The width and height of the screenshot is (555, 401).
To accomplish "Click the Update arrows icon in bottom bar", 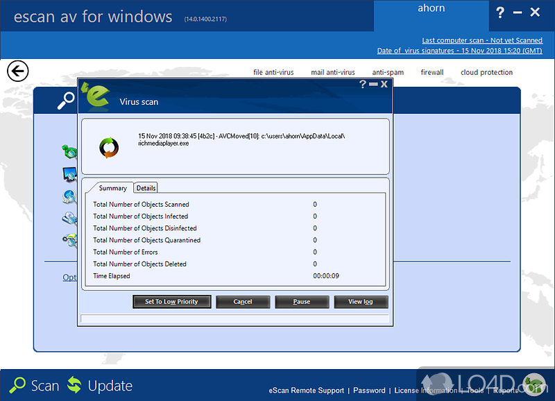I will (74, 385).
